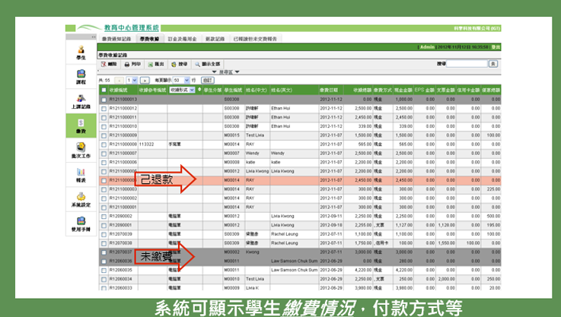The height and width of the screenshot is (317, 561).
Task: Open the 使用手冊 user manual module
Action: 81,223
